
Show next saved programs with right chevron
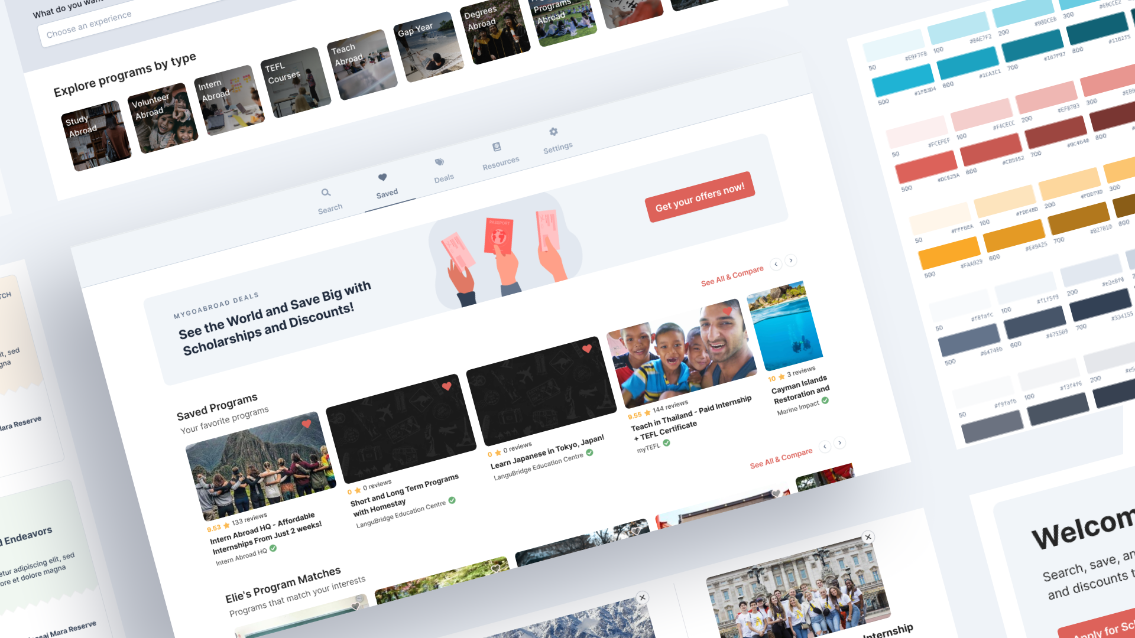point(791,260)
